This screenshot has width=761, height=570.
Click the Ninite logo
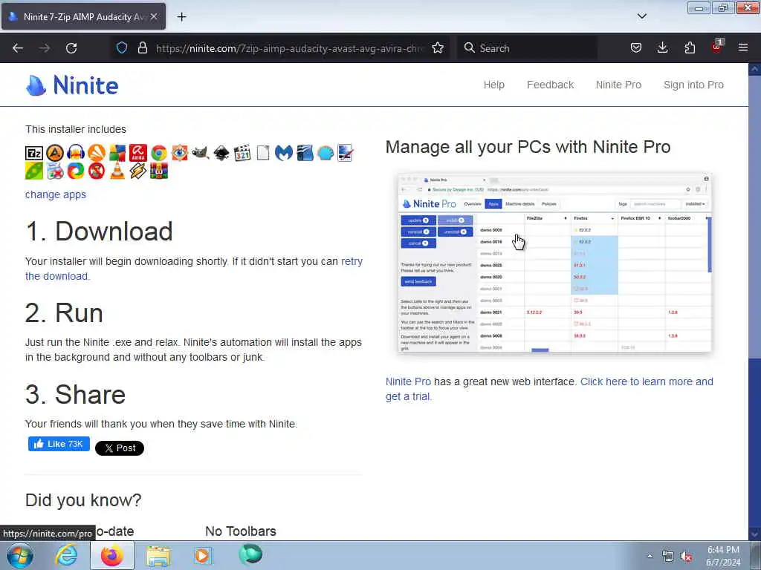click(72, 85)
